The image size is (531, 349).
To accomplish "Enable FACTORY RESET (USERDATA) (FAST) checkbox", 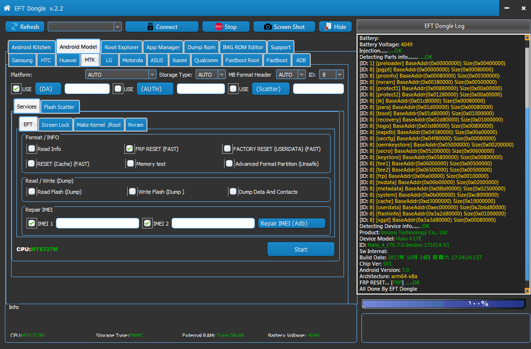I will click(x=227, y=148).
